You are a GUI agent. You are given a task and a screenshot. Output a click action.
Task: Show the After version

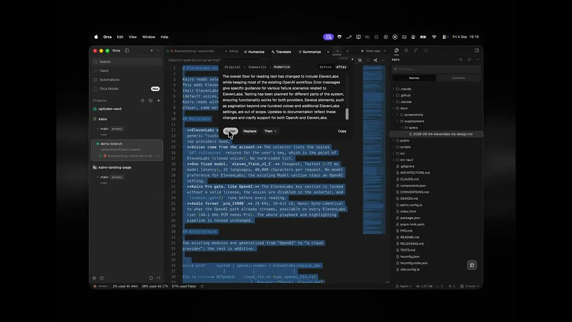click(x=341, y=67)
